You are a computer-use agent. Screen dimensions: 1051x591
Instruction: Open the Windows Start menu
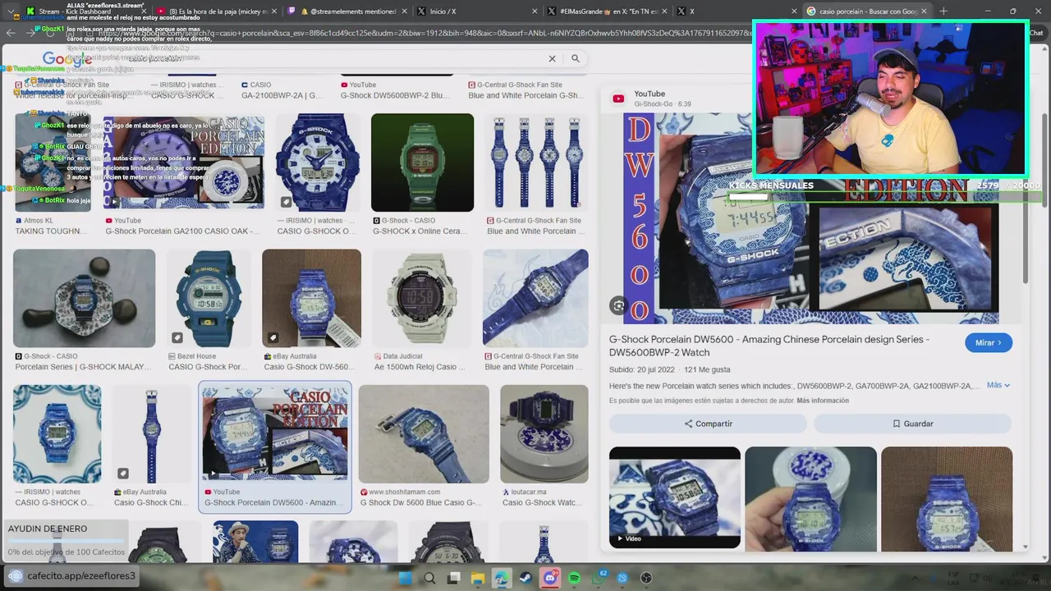coord(405,578)
